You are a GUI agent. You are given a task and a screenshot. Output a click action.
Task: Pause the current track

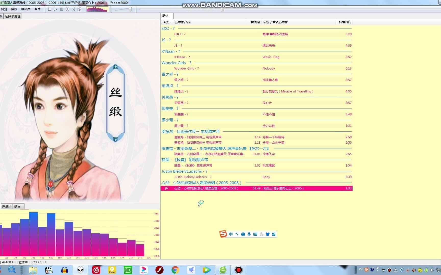click(x=62, y=9)
